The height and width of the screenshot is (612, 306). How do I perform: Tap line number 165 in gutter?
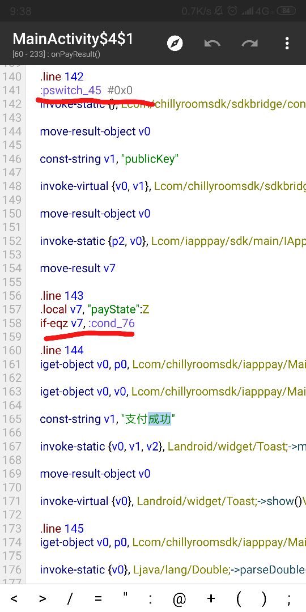12,419
